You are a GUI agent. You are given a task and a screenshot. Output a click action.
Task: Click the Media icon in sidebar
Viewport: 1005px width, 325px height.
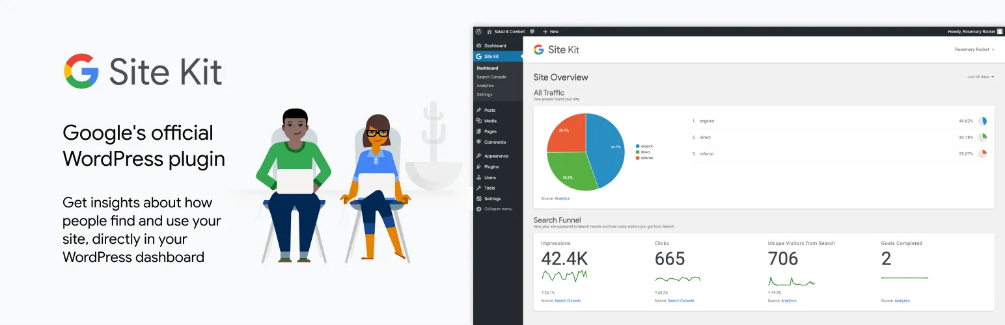coord(479,121)
